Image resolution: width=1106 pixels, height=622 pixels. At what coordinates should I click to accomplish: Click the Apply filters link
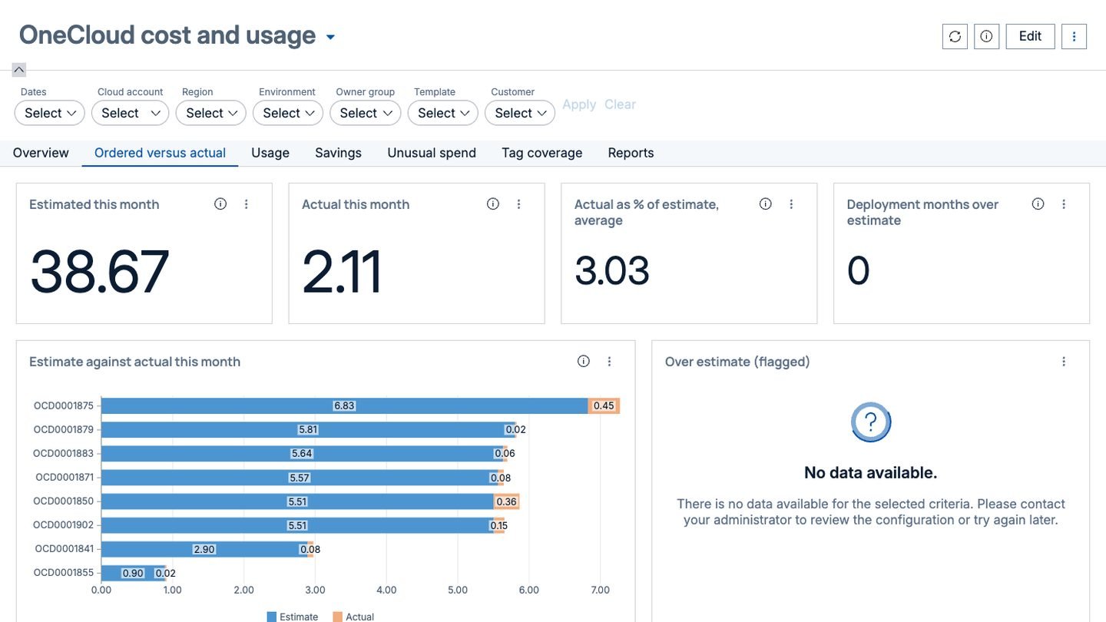tap(579, 104)
